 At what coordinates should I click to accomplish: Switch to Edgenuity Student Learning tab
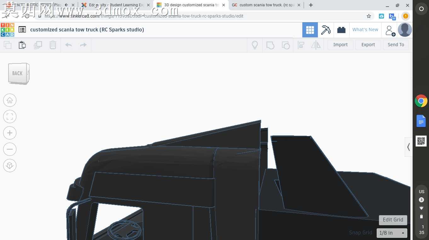tap(115, 5)
